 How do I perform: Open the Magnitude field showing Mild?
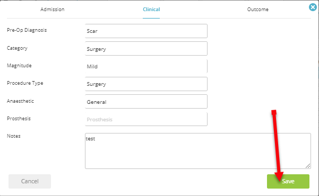click(x=146, y=66)
